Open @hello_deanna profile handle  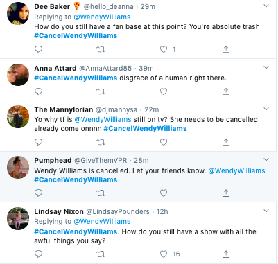click(108, 6)
